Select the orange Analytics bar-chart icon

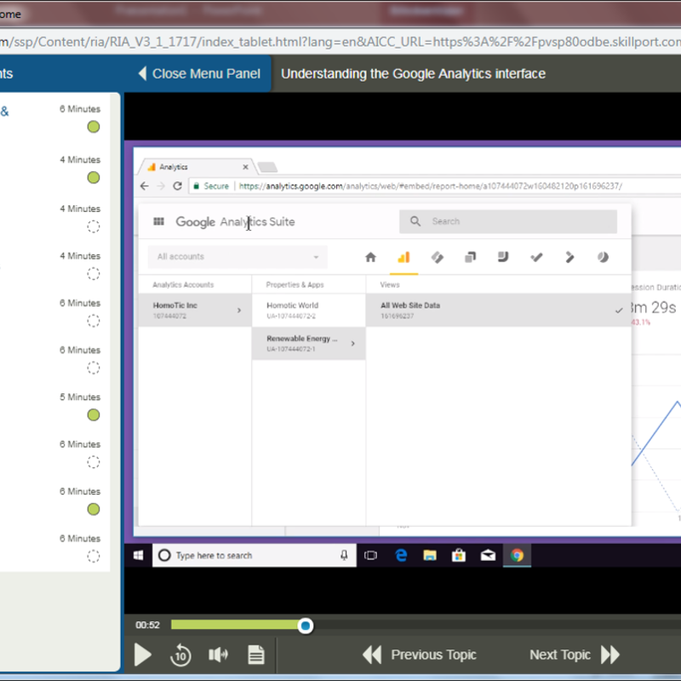(403, 257)
